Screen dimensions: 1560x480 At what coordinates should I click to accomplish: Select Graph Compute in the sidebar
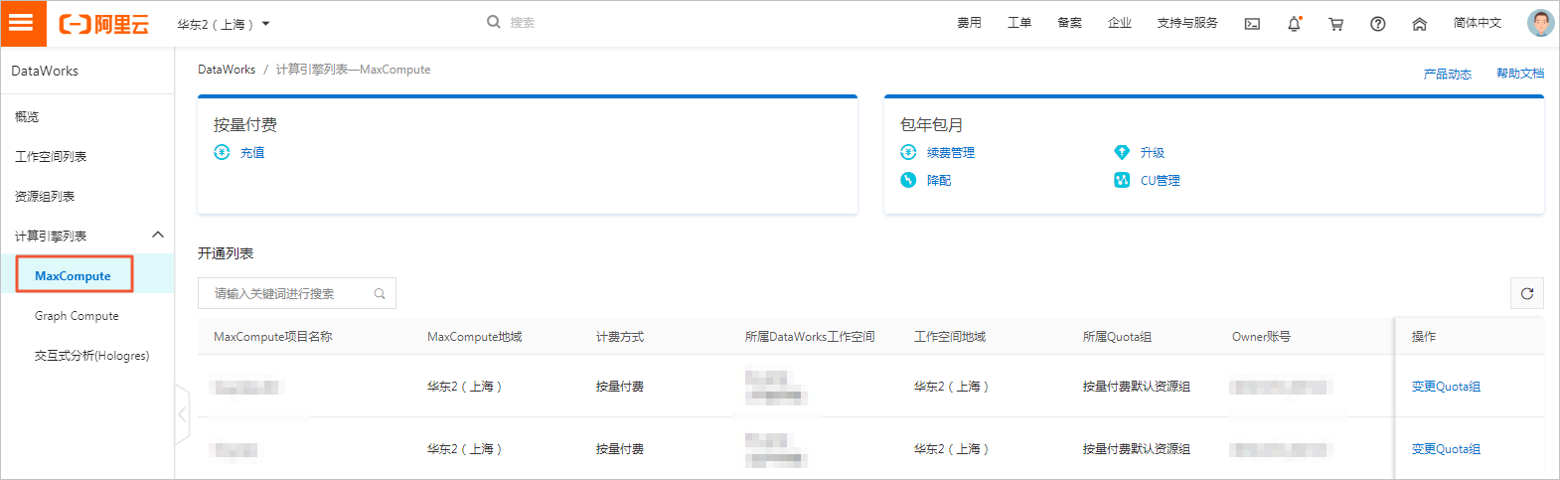[77, 315]
